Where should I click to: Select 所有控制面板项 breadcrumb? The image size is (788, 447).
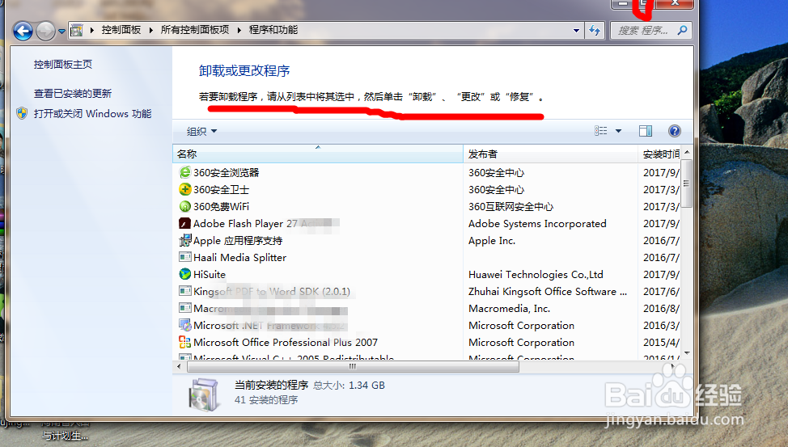pos(194,30)
